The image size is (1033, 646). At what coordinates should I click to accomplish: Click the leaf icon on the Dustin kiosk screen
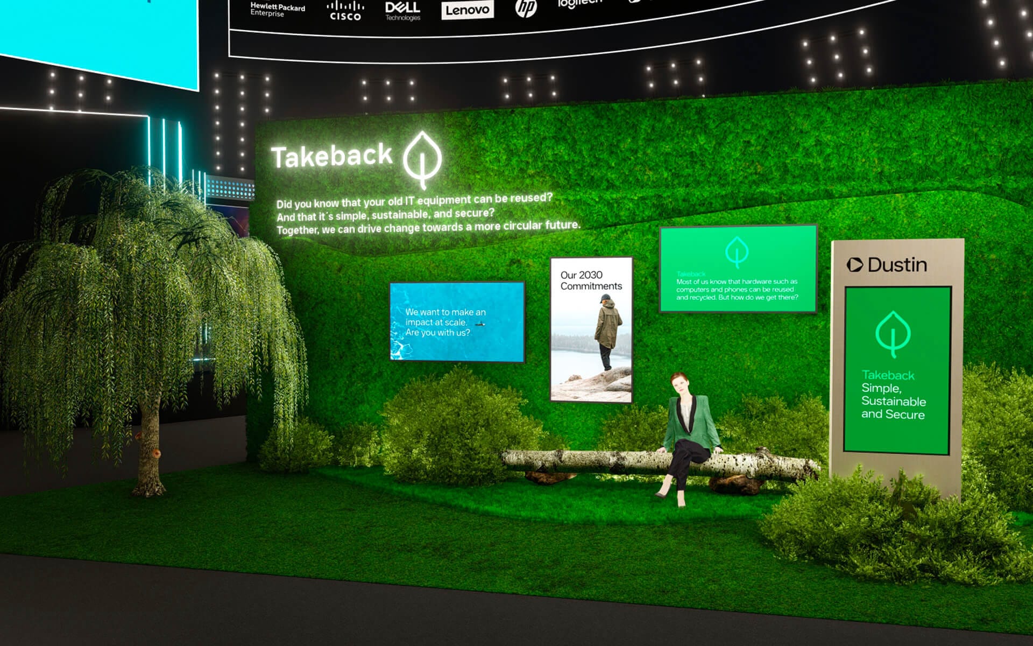893,334
